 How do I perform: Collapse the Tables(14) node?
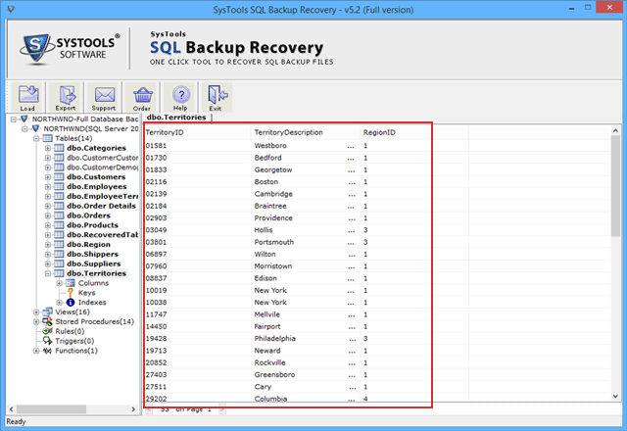click(x=36, y=138)
